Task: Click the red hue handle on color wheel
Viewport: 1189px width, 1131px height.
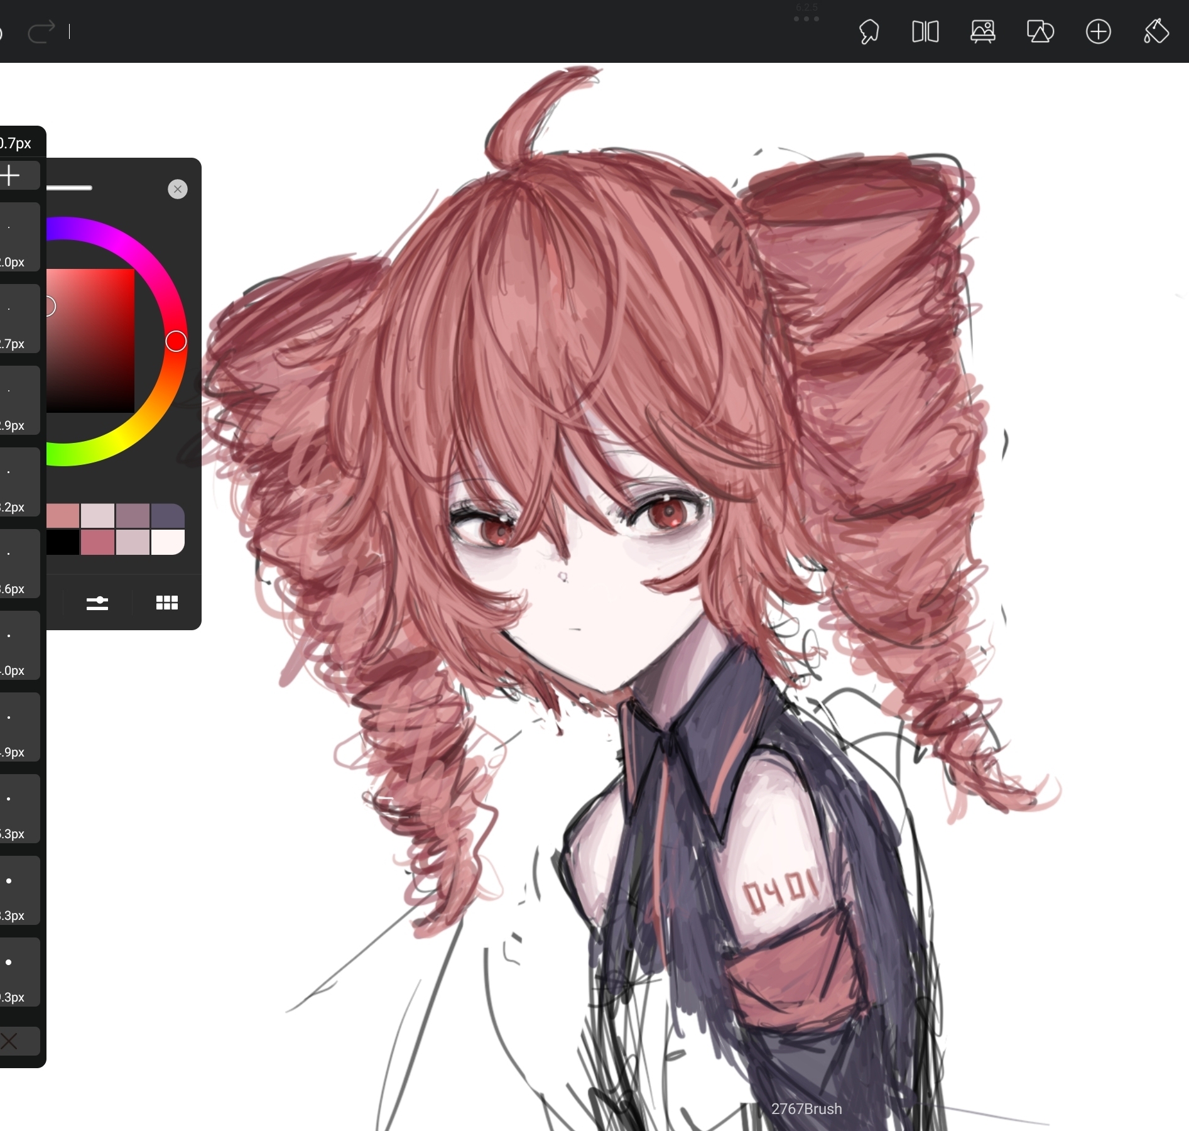Action: tap(176, 342)
